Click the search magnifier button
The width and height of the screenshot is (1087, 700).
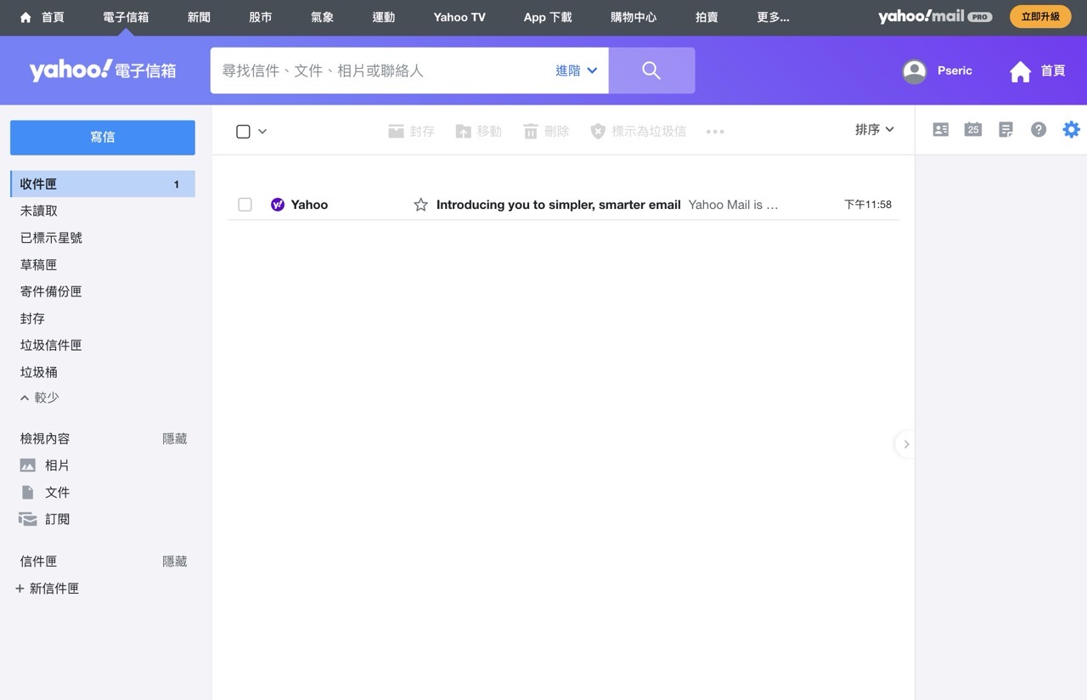[651, 71]
